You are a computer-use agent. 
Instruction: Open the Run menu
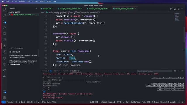pos(36,1)
